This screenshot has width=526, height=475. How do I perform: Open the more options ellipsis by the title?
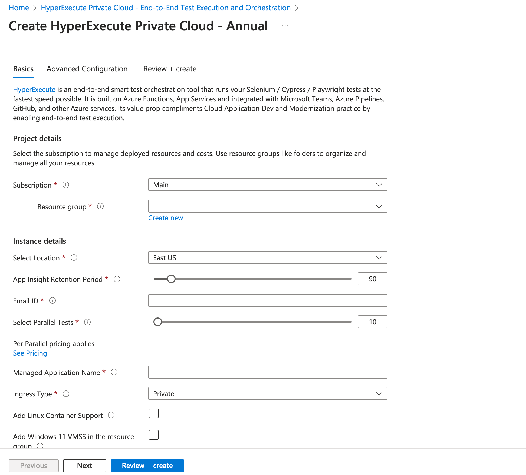point(285,26)
